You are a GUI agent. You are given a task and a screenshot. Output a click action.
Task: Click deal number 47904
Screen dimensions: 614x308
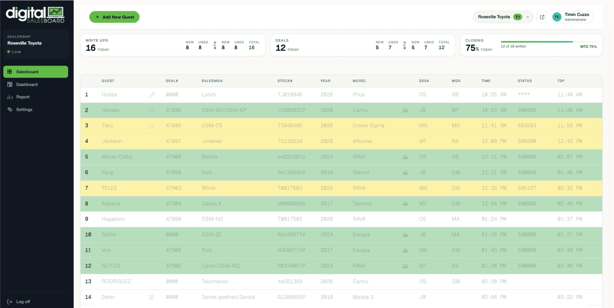(x=173, y=204)
